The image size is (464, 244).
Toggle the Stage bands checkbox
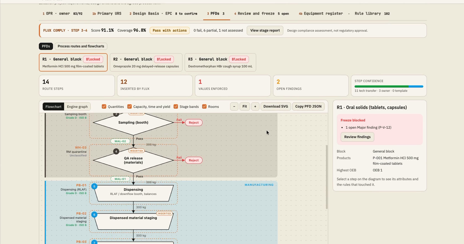click(x=176, y=106)
